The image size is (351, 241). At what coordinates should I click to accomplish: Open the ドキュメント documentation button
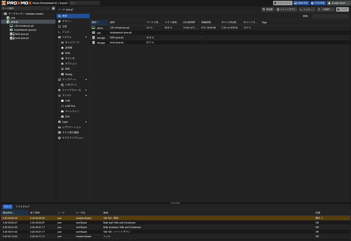coord(283,3)
